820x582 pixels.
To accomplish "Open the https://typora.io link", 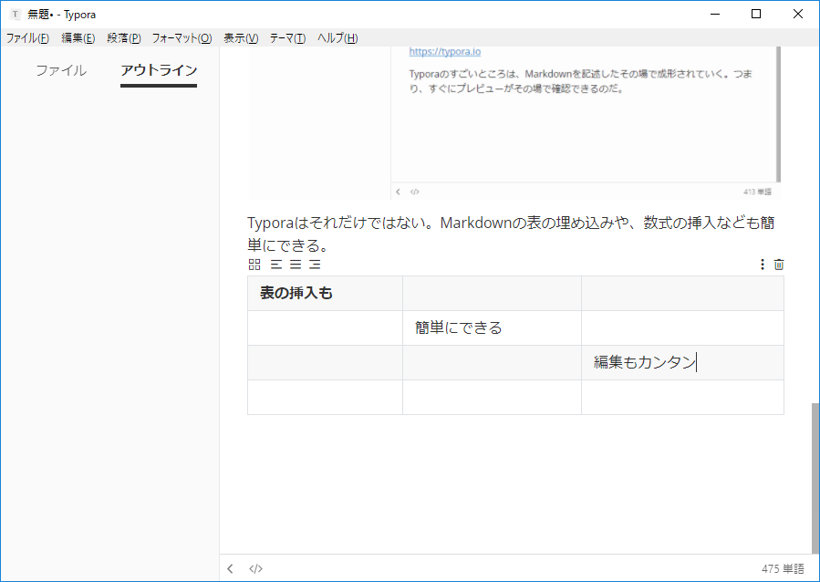I will pos(444,51).
